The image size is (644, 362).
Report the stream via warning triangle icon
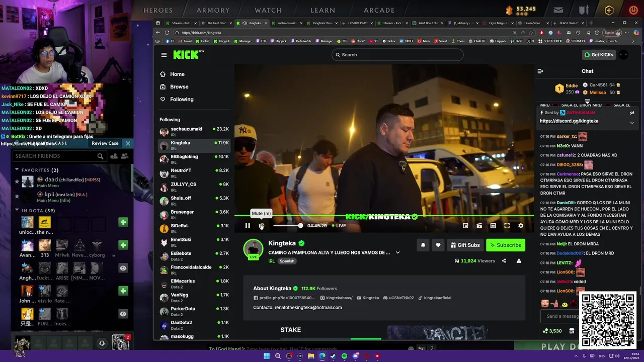coord(519,261)
